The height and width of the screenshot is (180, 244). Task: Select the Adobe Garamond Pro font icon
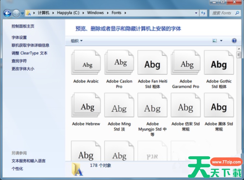[185, 64]
